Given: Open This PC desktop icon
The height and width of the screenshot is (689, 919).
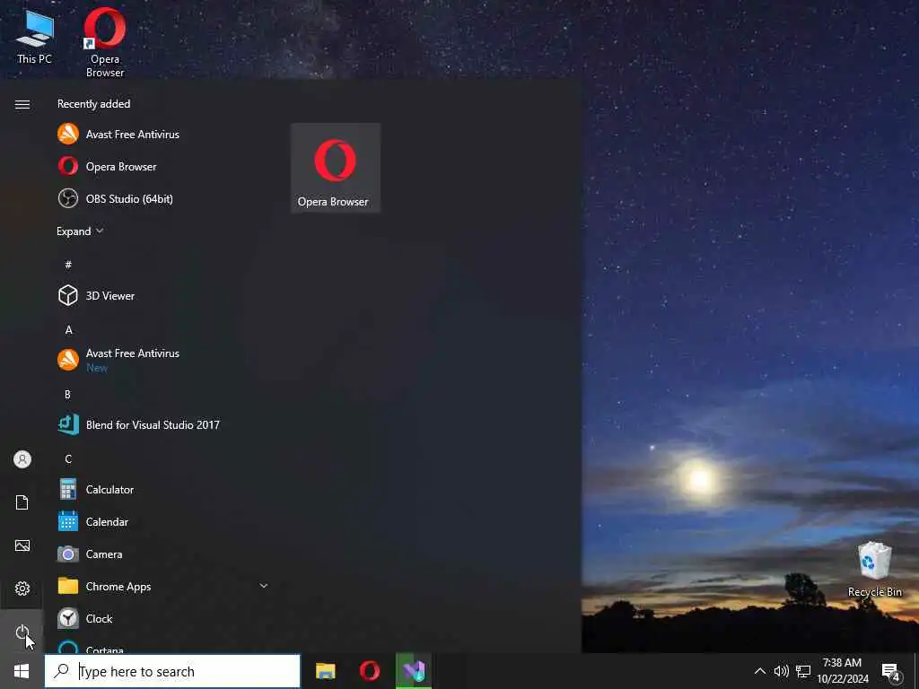Looking at the screenshot, I should pyautogui.click(x=35, y=37).
